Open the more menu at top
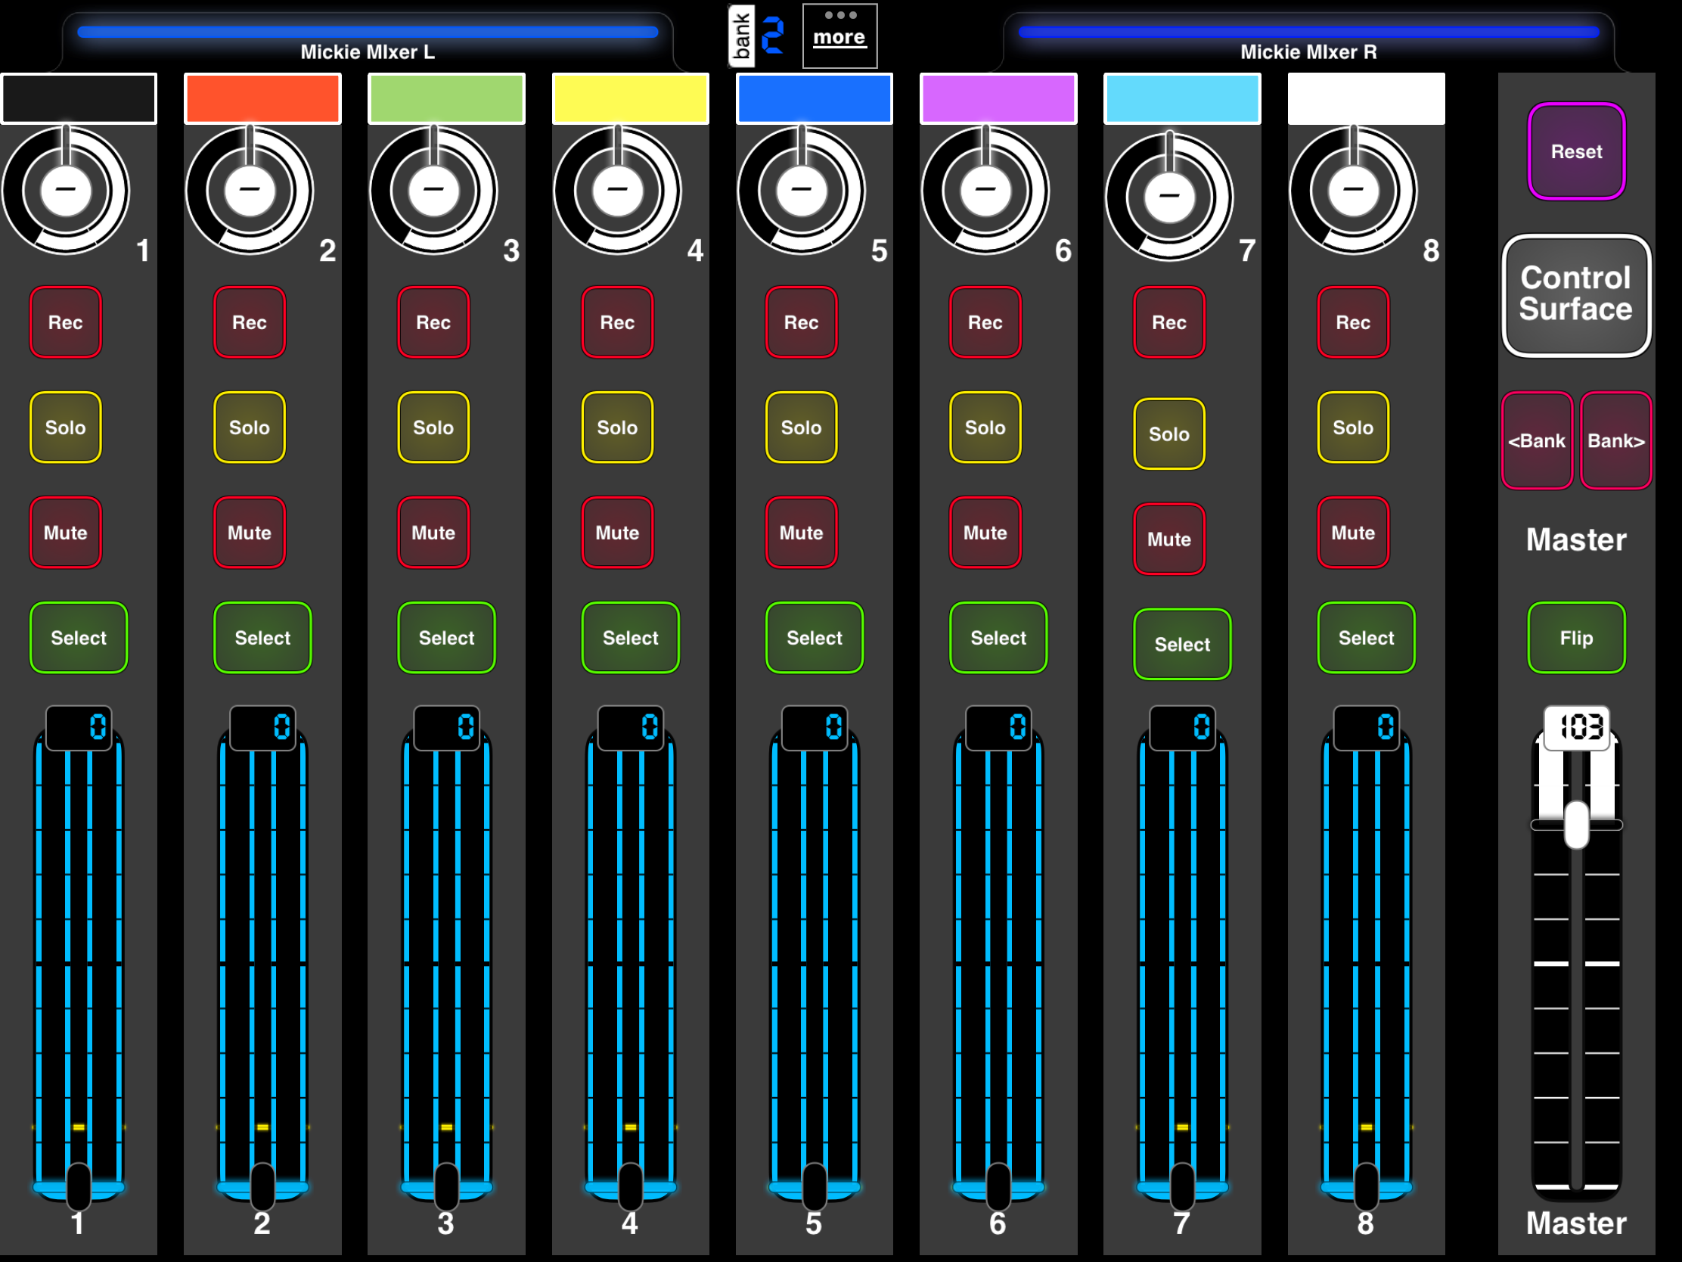1682x1262 pixels. point(839,36)
